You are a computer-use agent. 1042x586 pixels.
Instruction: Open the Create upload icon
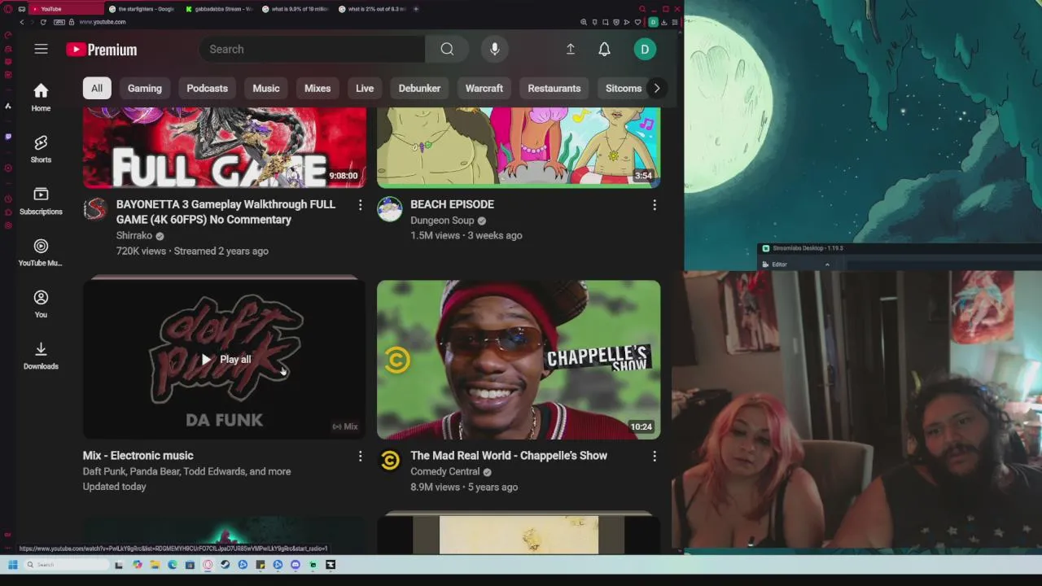pyautogui.click(x=570, y=49)
